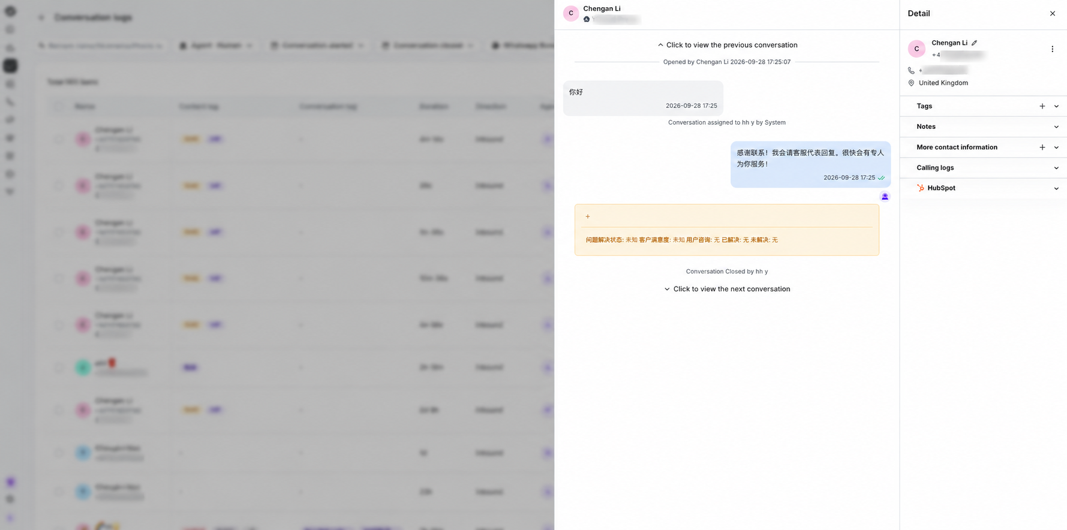1067x530 pixels.
Task: Open the Conversation started date filter
Action: point(317,46)
